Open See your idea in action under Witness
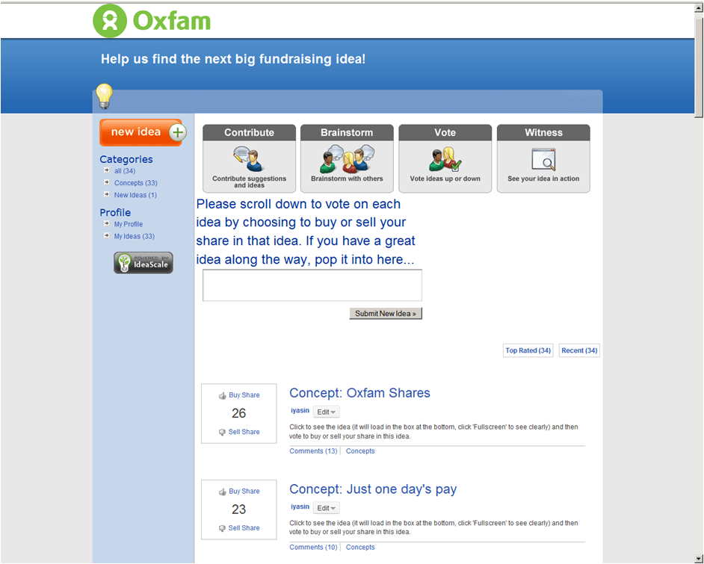704x564 pixels. 543,160
